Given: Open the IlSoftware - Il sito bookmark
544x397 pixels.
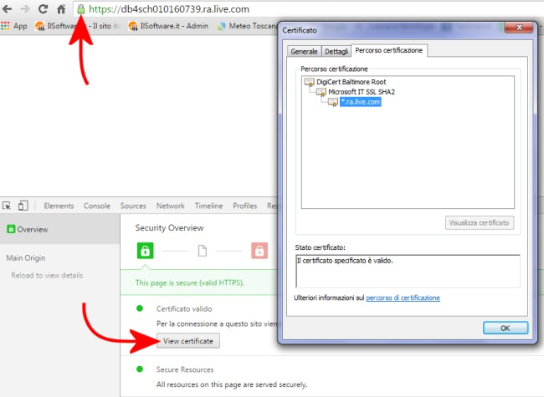Looking at the screenshot, I should pos(77,26).
